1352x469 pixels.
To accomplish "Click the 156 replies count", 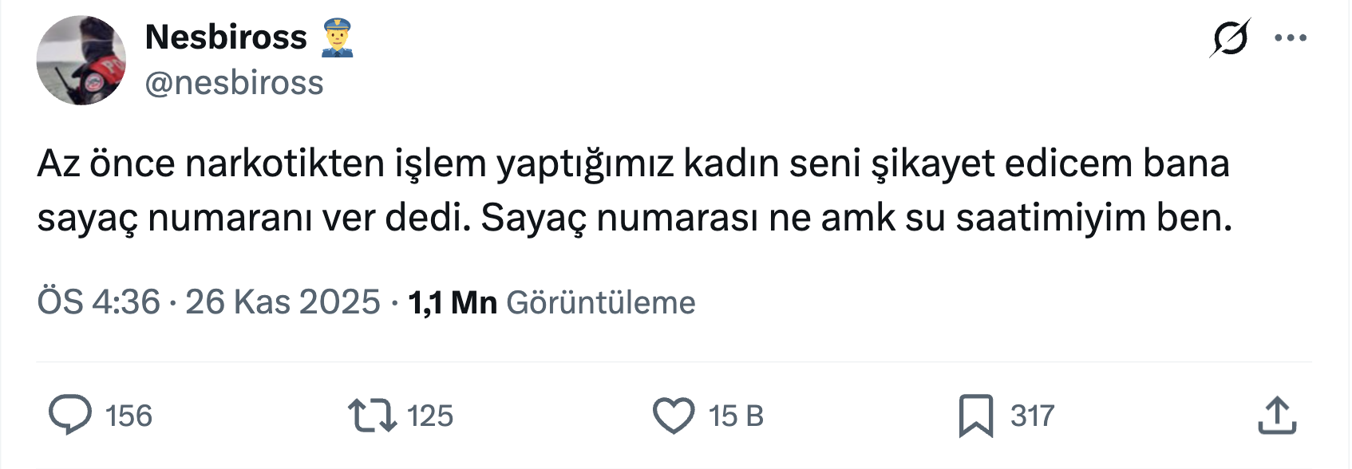I will 128,416.
